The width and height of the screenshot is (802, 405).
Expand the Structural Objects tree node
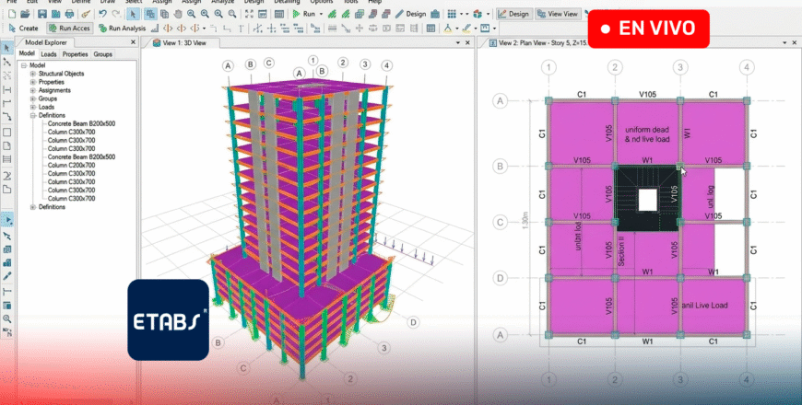click(33, 74)
